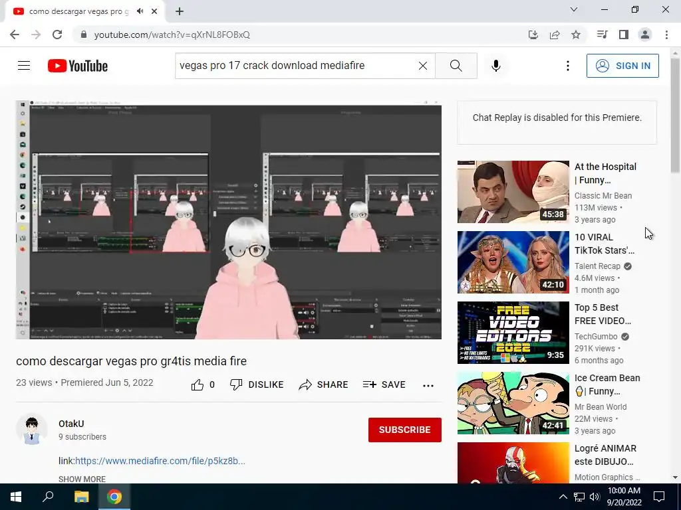
Task: Open the mediafire link in description
Action: 160,461
